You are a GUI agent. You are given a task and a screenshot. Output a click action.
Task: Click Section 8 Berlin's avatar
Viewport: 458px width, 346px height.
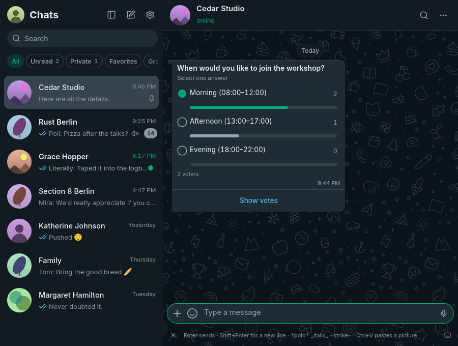(x=19, y=196)
